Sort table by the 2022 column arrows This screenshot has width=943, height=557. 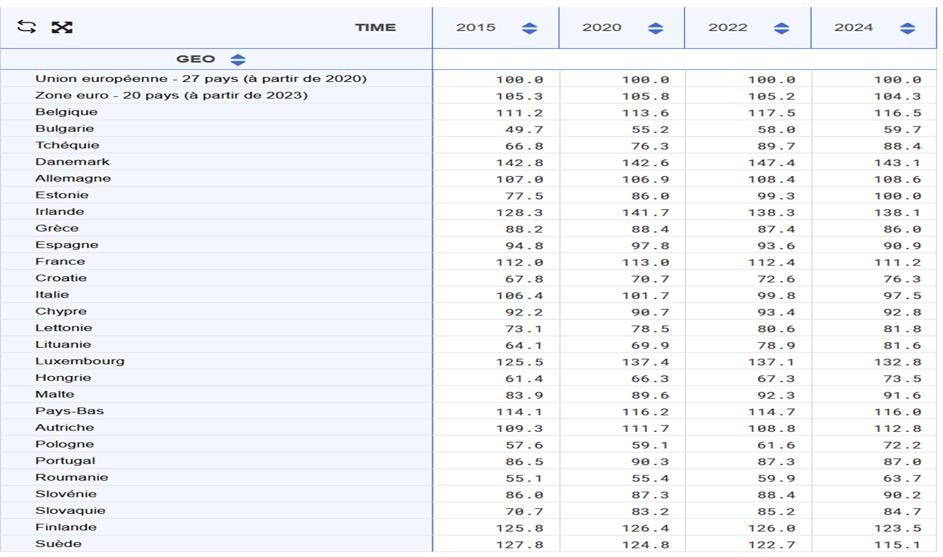(781, 28)
